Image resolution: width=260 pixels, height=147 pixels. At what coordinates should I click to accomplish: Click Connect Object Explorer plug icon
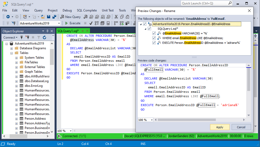[x=22, y=37]
